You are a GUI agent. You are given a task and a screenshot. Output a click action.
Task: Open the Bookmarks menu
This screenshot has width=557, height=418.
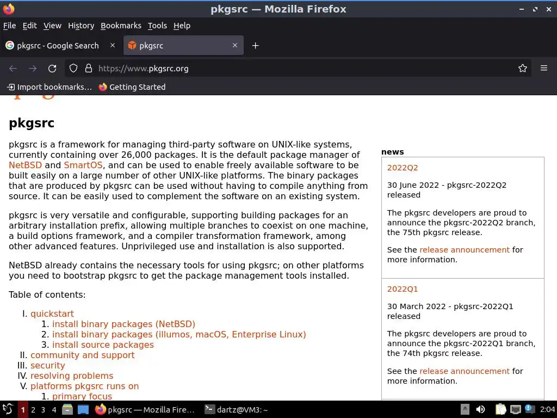tap(121, 26)
